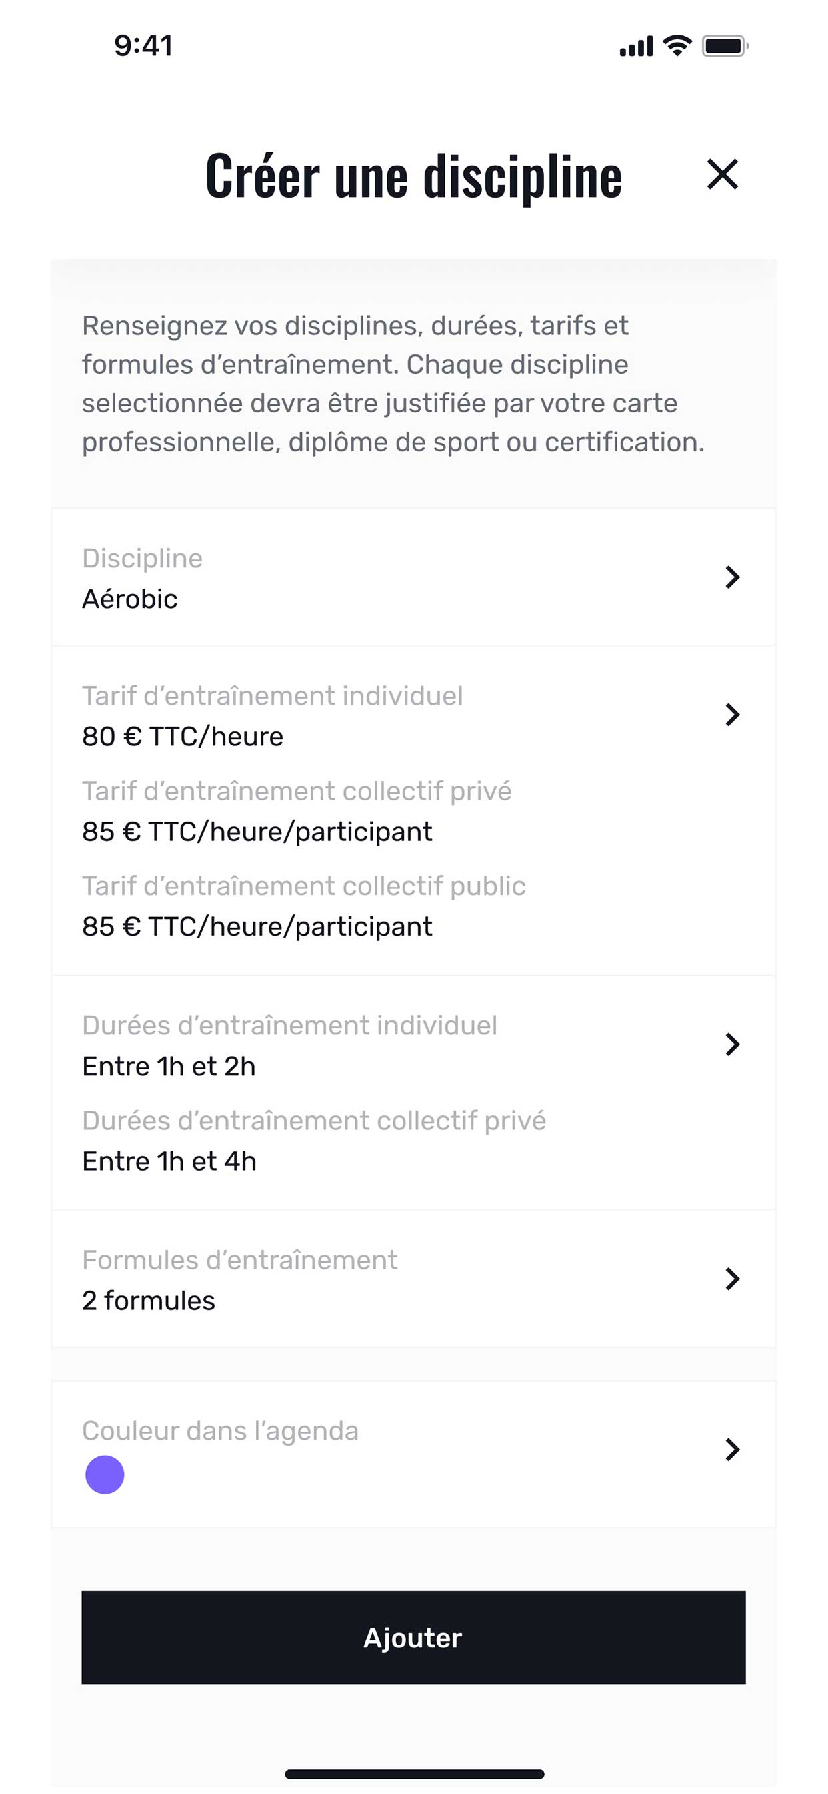Change the Entre 1h et 2h duration
The width and height of the screenshot is (828, 1794).
[169, 1067]
